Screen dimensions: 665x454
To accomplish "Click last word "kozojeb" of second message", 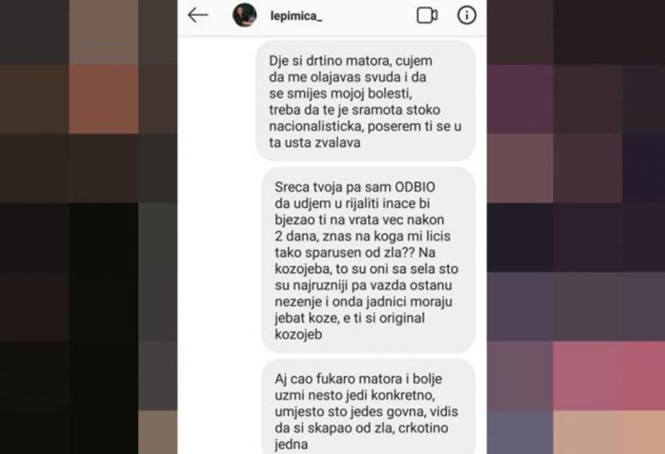I will pyautogui.click(x=298, y=334).
